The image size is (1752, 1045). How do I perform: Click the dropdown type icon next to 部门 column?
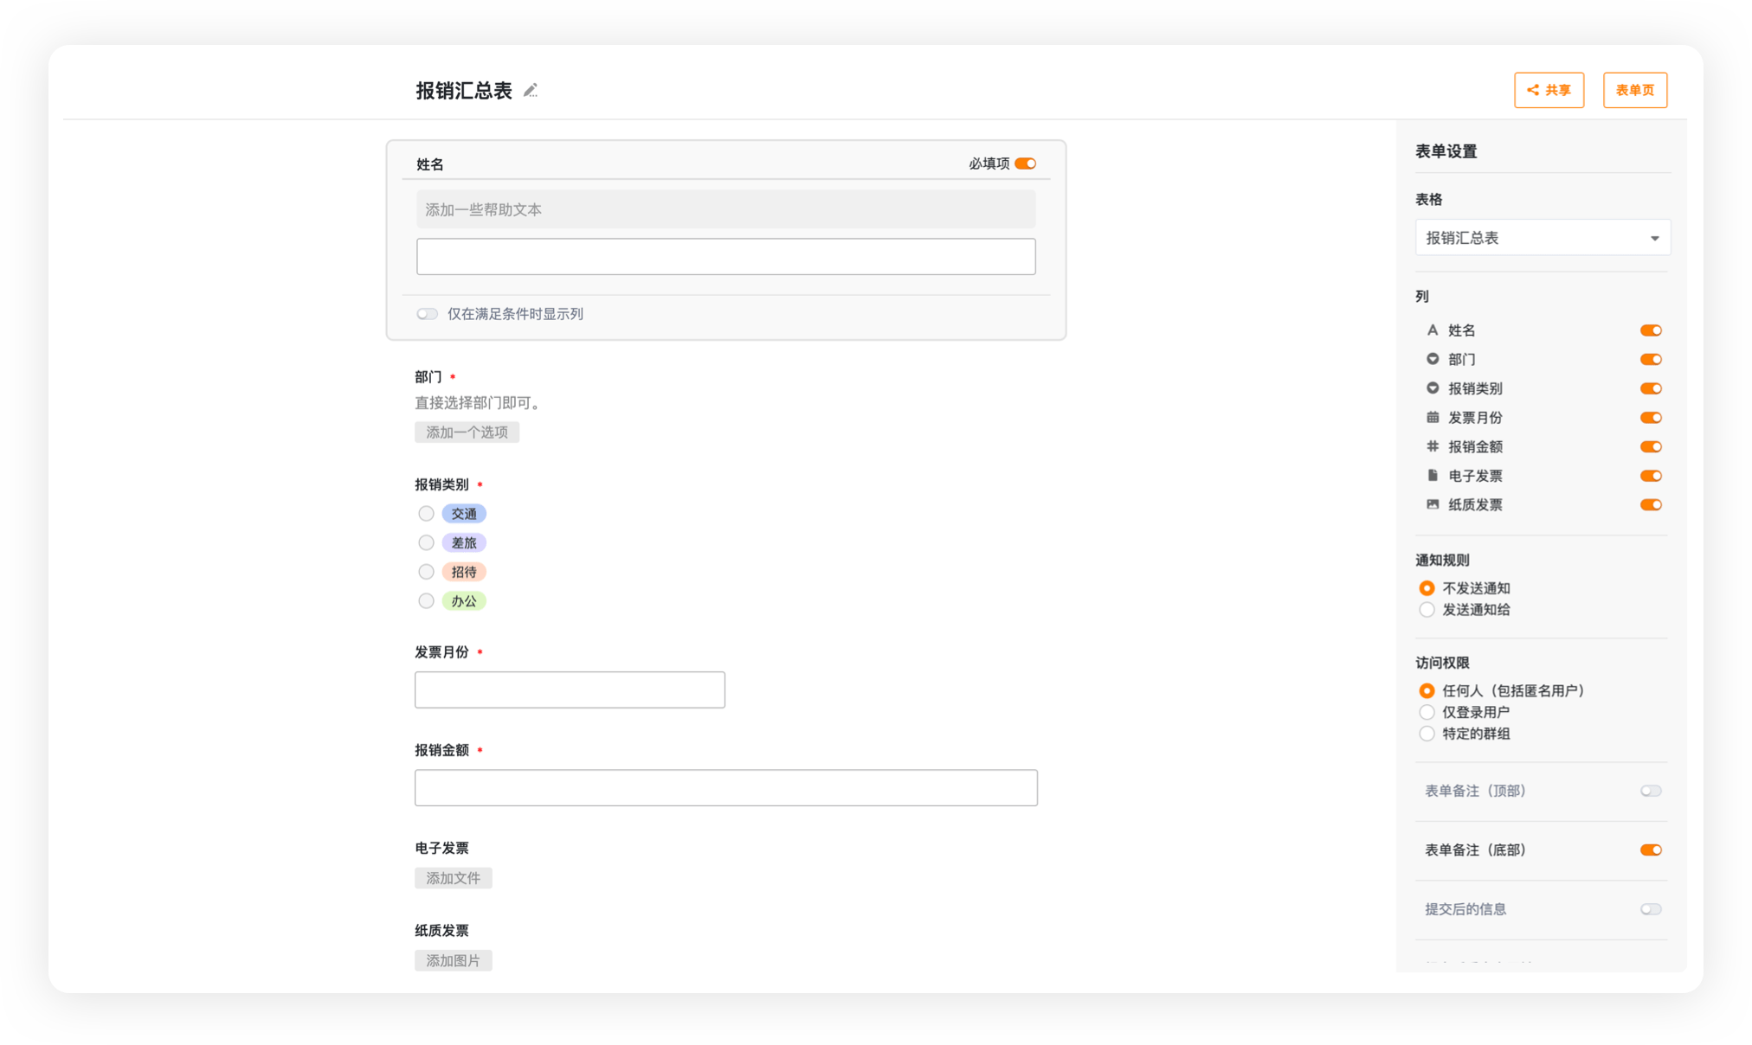pyautogui.click(x=1433, y=359)
